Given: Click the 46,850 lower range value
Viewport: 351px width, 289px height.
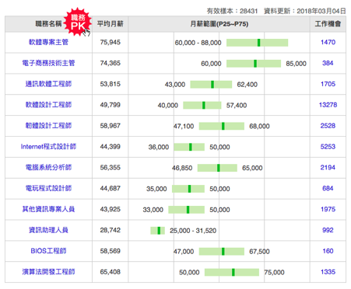Looking at the screenshot, I should tap(182, 168).
